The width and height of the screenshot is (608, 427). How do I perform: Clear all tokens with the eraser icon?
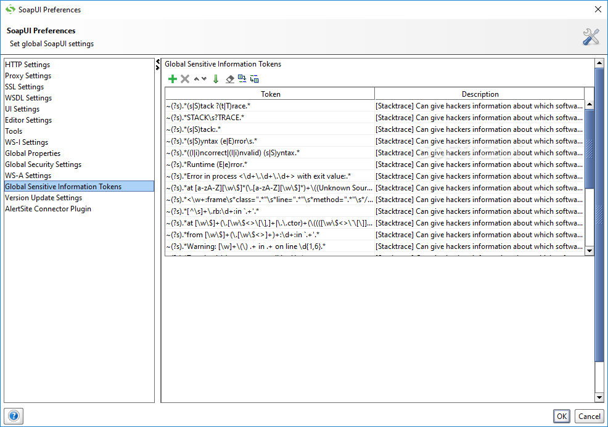pyautogui.click(x=230, y=79)
